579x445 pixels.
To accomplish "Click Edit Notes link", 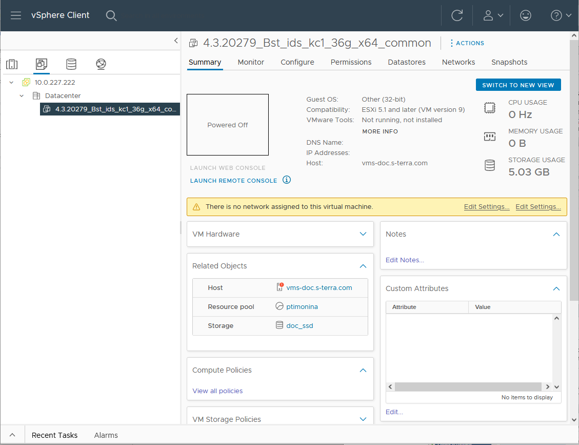I will (x=405, y=260).
